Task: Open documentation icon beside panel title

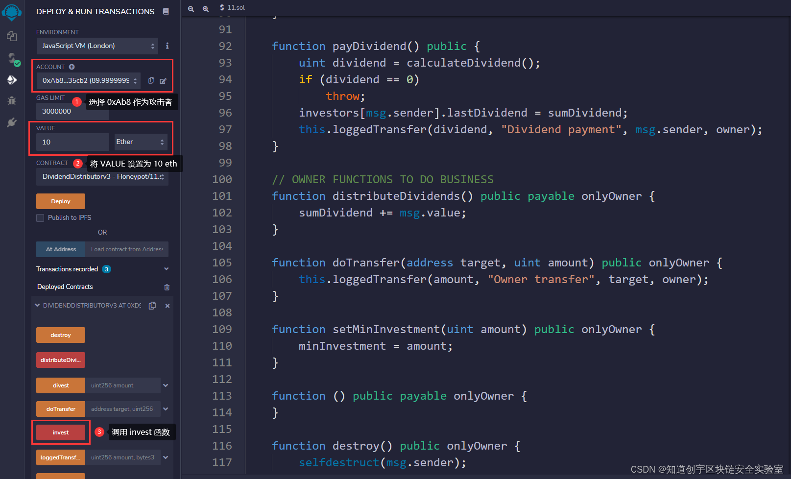Action: tap(166, 11)
